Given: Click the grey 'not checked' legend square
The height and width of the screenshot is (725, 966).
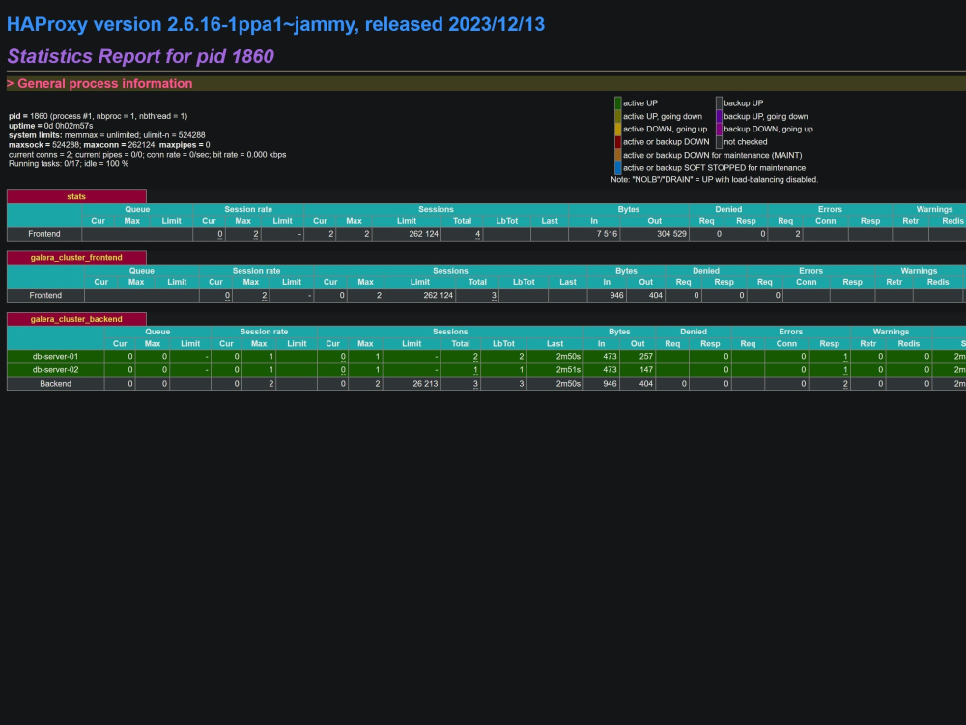Looking at the screenshot, I should (x=719, y=141).
